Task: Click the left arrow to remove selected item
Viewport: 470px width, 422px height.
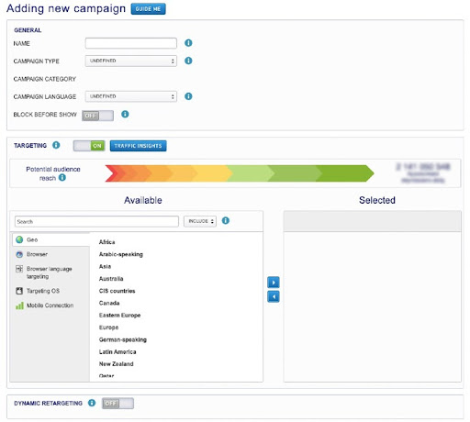Action: tap(274, 296)
